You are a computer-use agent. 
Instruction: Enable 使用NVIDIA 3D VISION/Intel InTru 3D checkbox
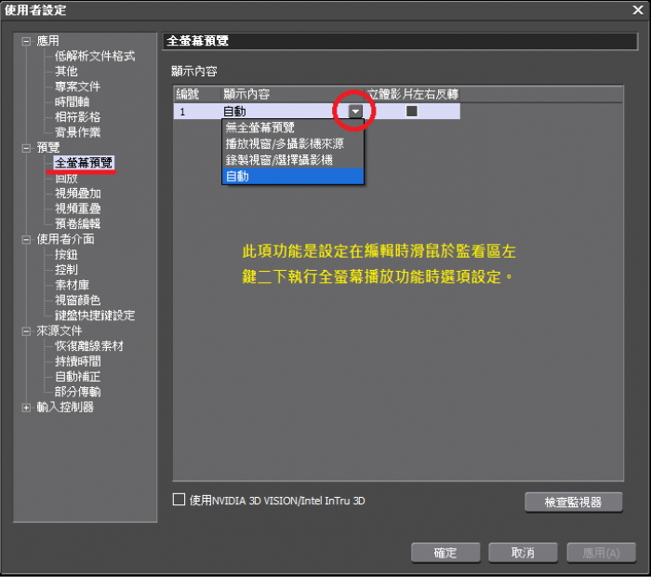179,500
